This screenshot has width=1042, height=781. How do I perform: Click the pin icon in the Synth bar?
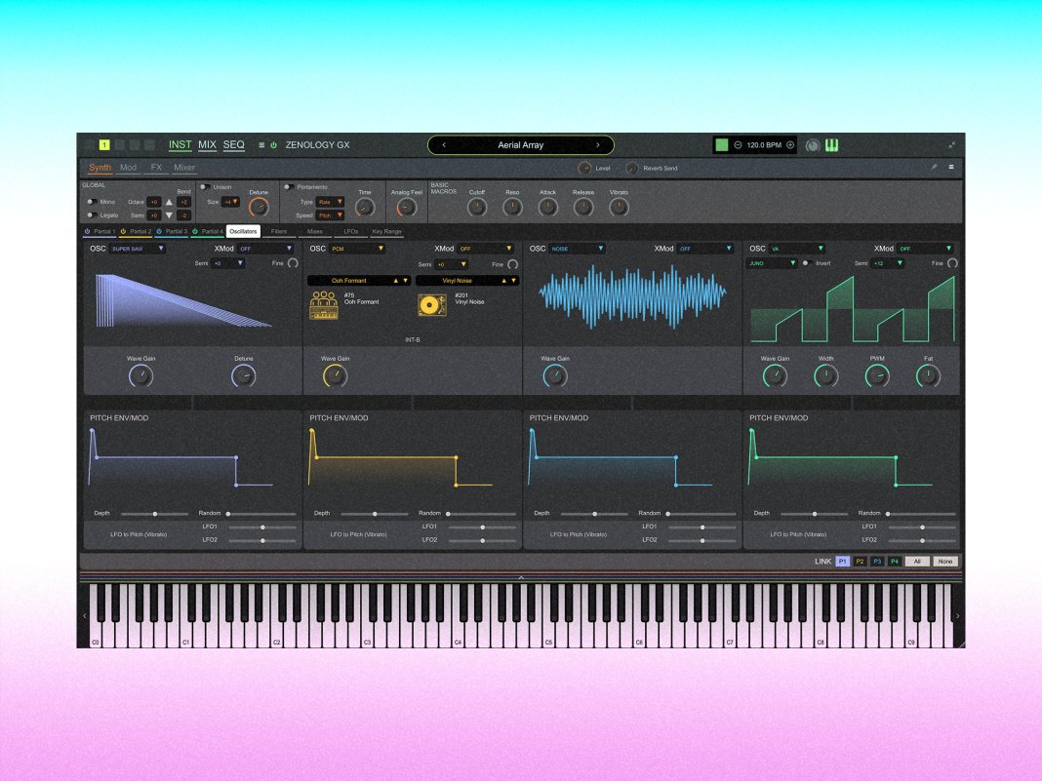(933, 168)
